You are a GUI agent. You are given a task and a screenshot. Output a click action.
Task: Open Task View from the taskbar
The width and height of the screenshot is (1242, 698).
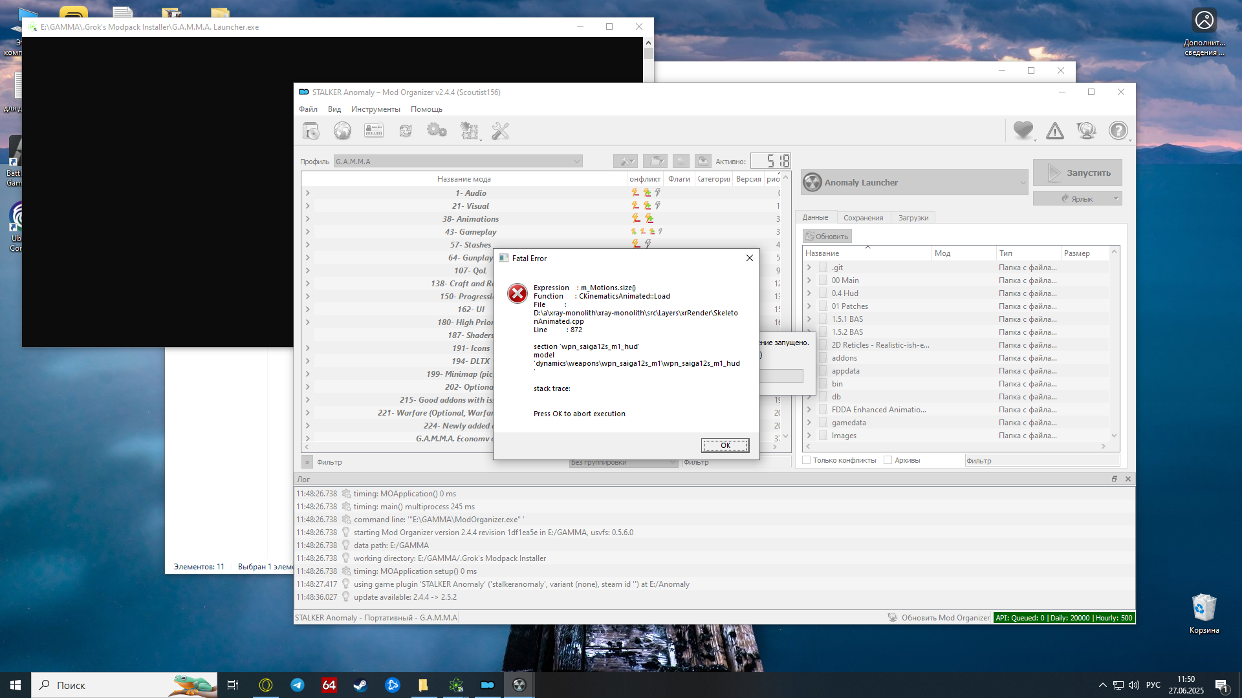[x=233, y=685]
